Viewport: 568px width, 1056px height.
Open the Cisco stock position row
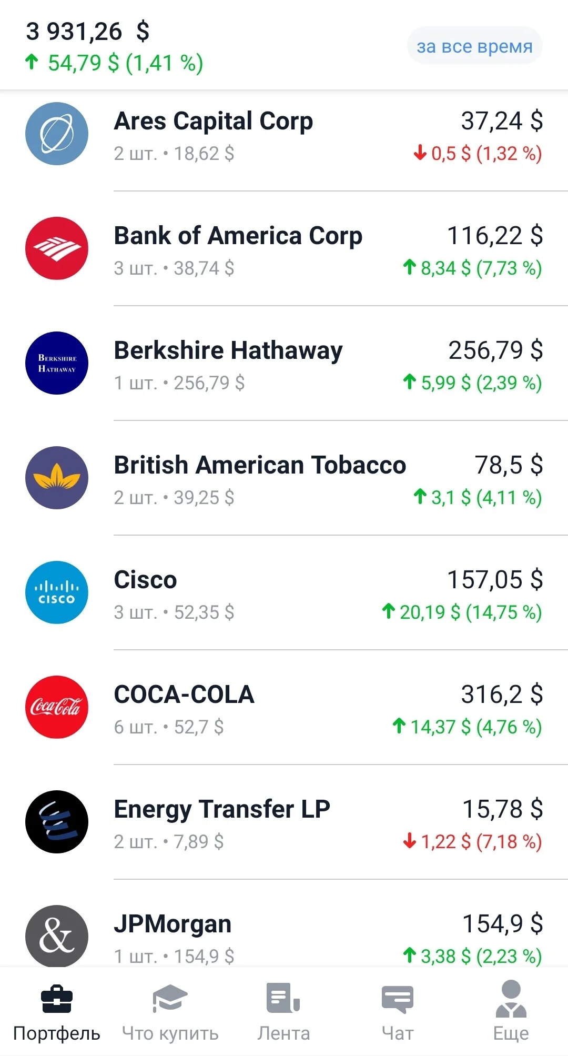284,593
